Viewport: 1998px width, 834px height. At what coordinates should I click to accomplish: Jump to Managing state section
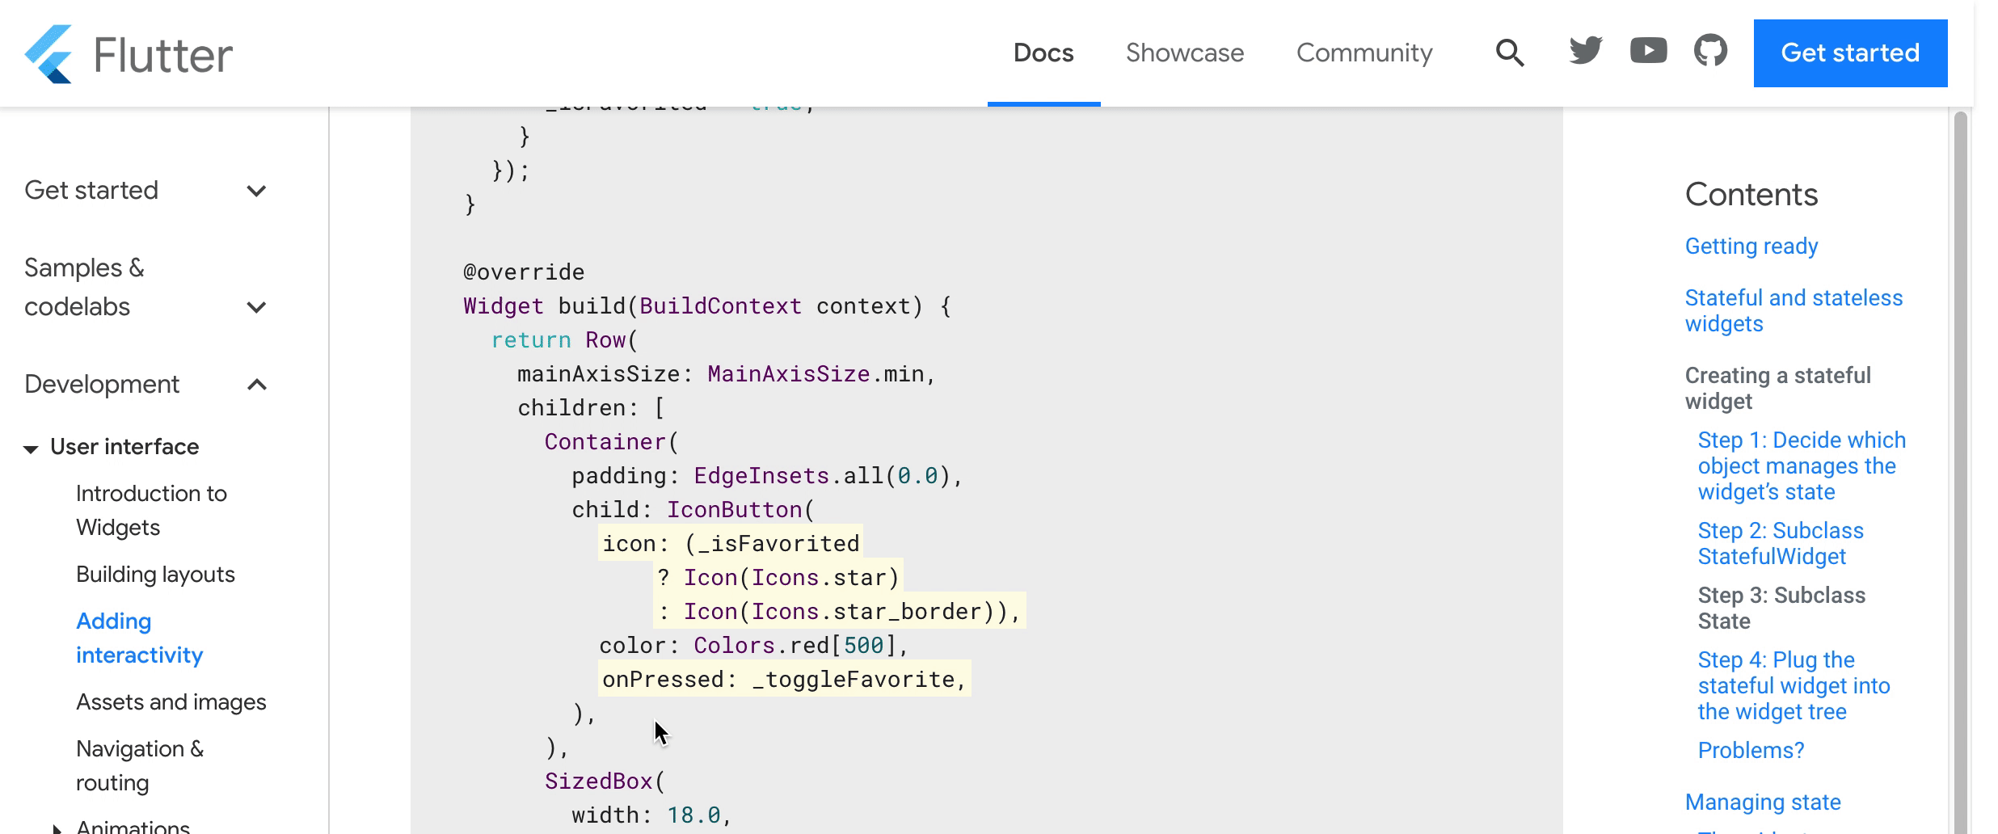pyautogui.click(x=1763, y=802)
